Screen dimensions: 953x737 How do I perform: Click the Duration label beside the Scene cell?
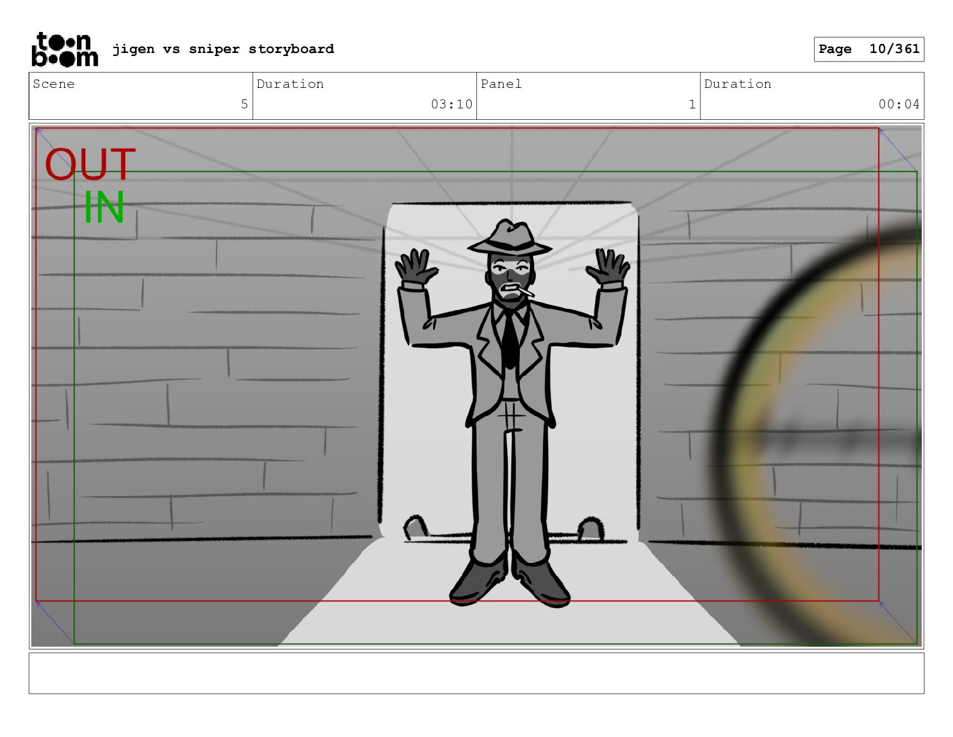pyautogui.click(x=290, y=84)
